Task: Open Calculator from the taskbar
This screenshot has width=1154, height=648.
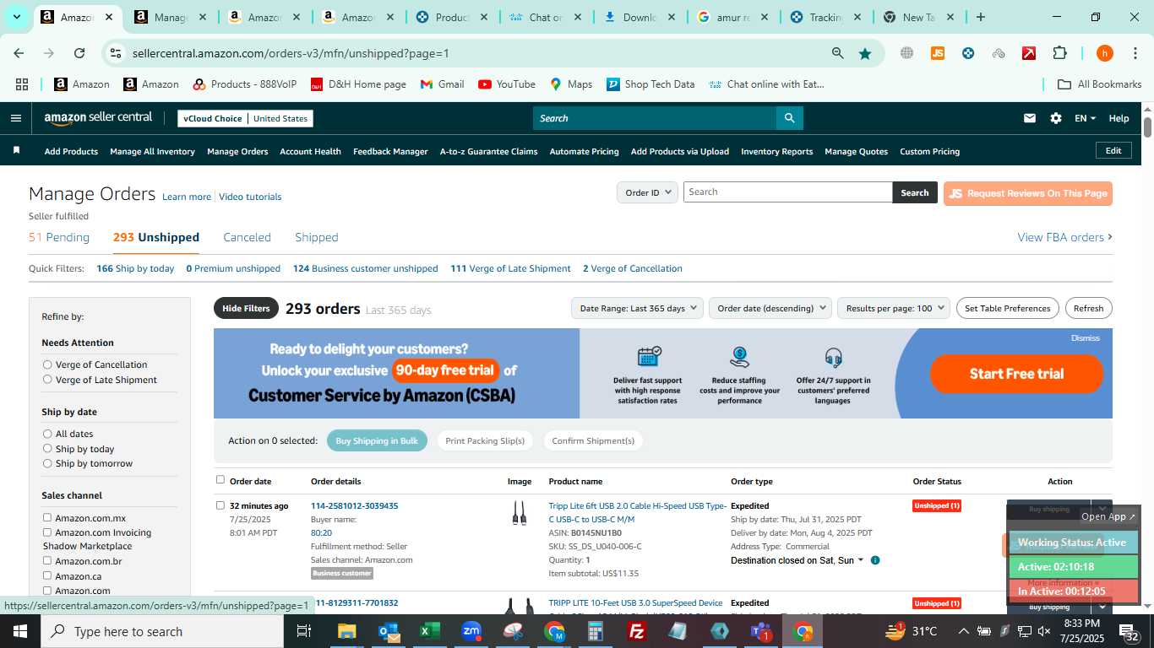Action: (596, 631)
